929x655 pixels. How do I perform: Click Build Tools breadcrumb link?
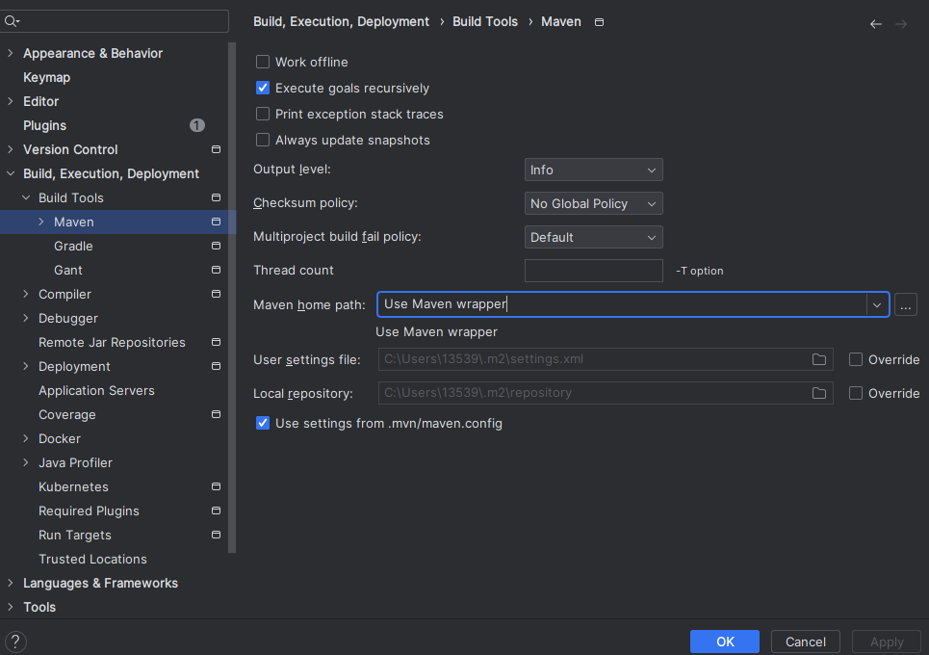click(x=485, y=22)
